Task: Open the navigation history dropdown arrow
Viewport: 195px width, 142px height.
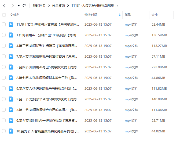Action: point(19,6)
